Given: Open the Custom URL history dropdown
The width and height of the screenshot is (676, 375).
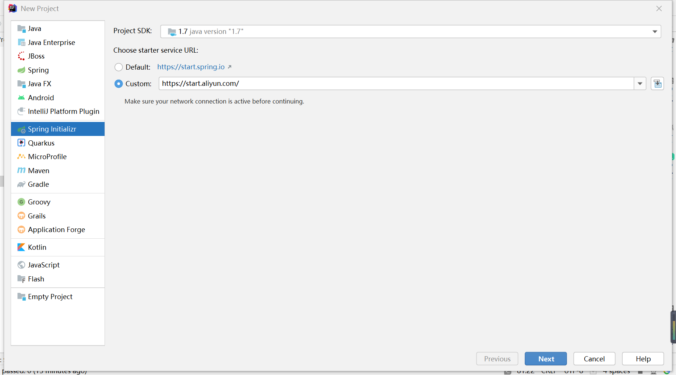Looking at the screenshot, I should coord(640,84).
